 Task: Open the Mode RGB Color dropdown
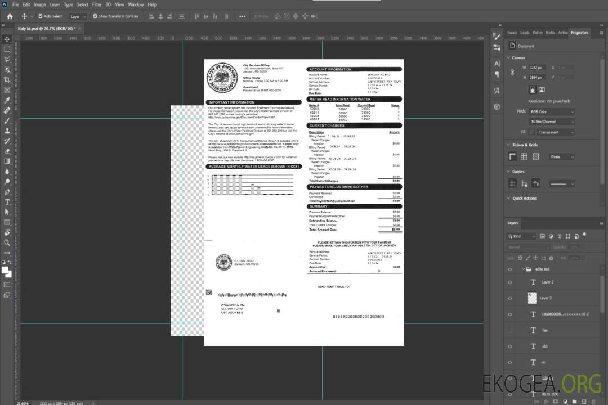[x=551, y=111]
